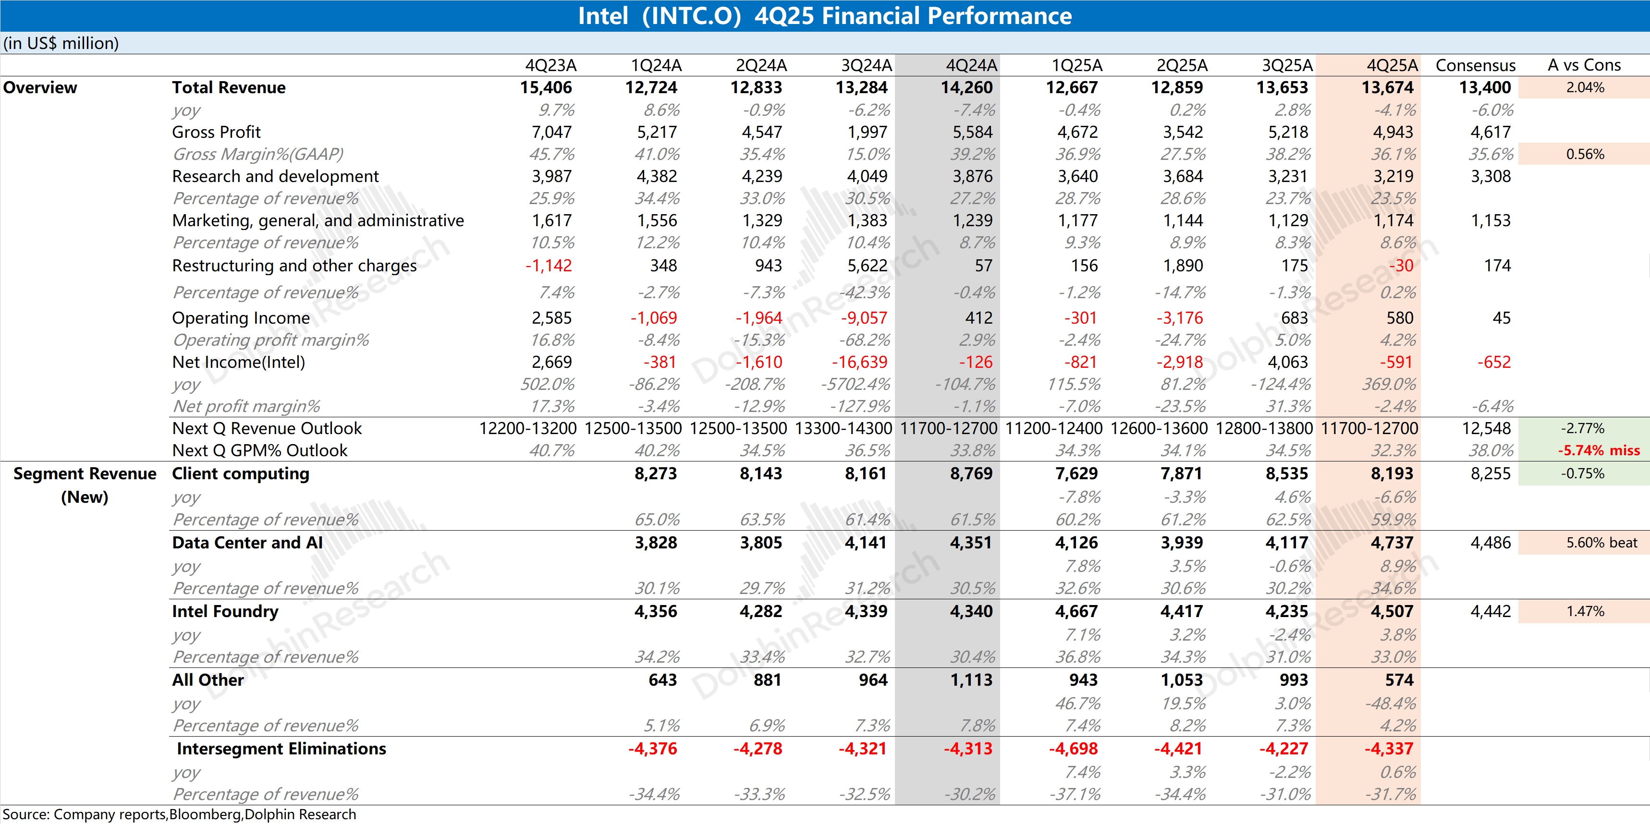Select the All Other row label
The height and width of the screenshot is (824, 1650).
coord(208,680)
